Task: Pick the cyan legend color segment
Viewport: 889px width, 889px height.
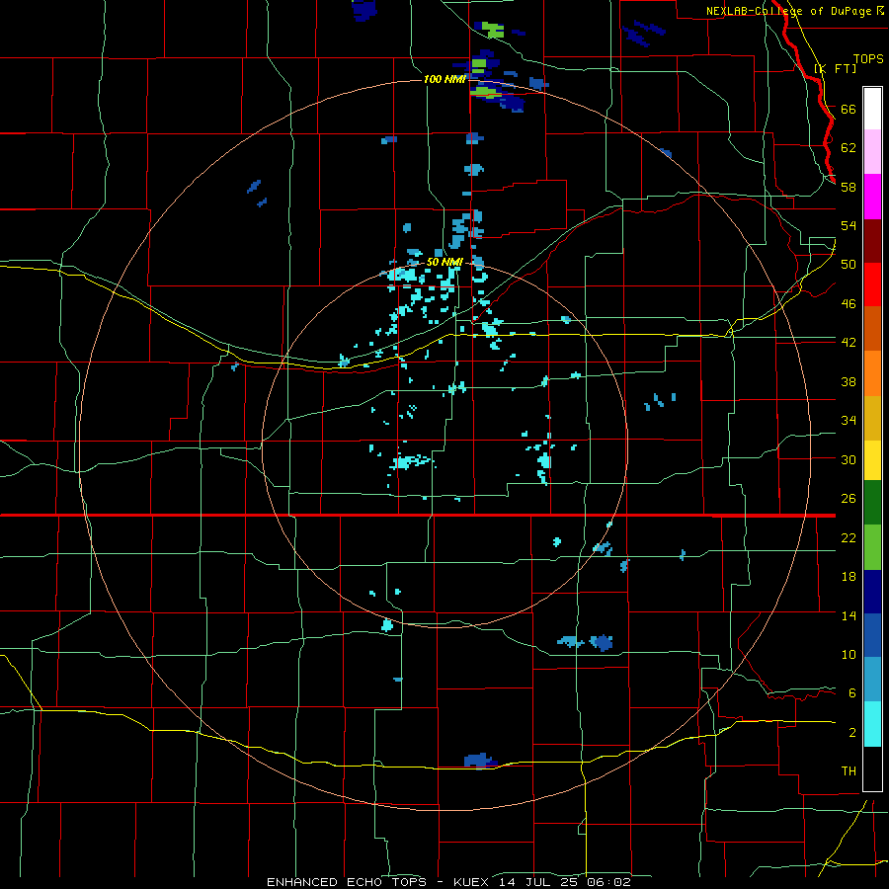Action: (872, 724)
